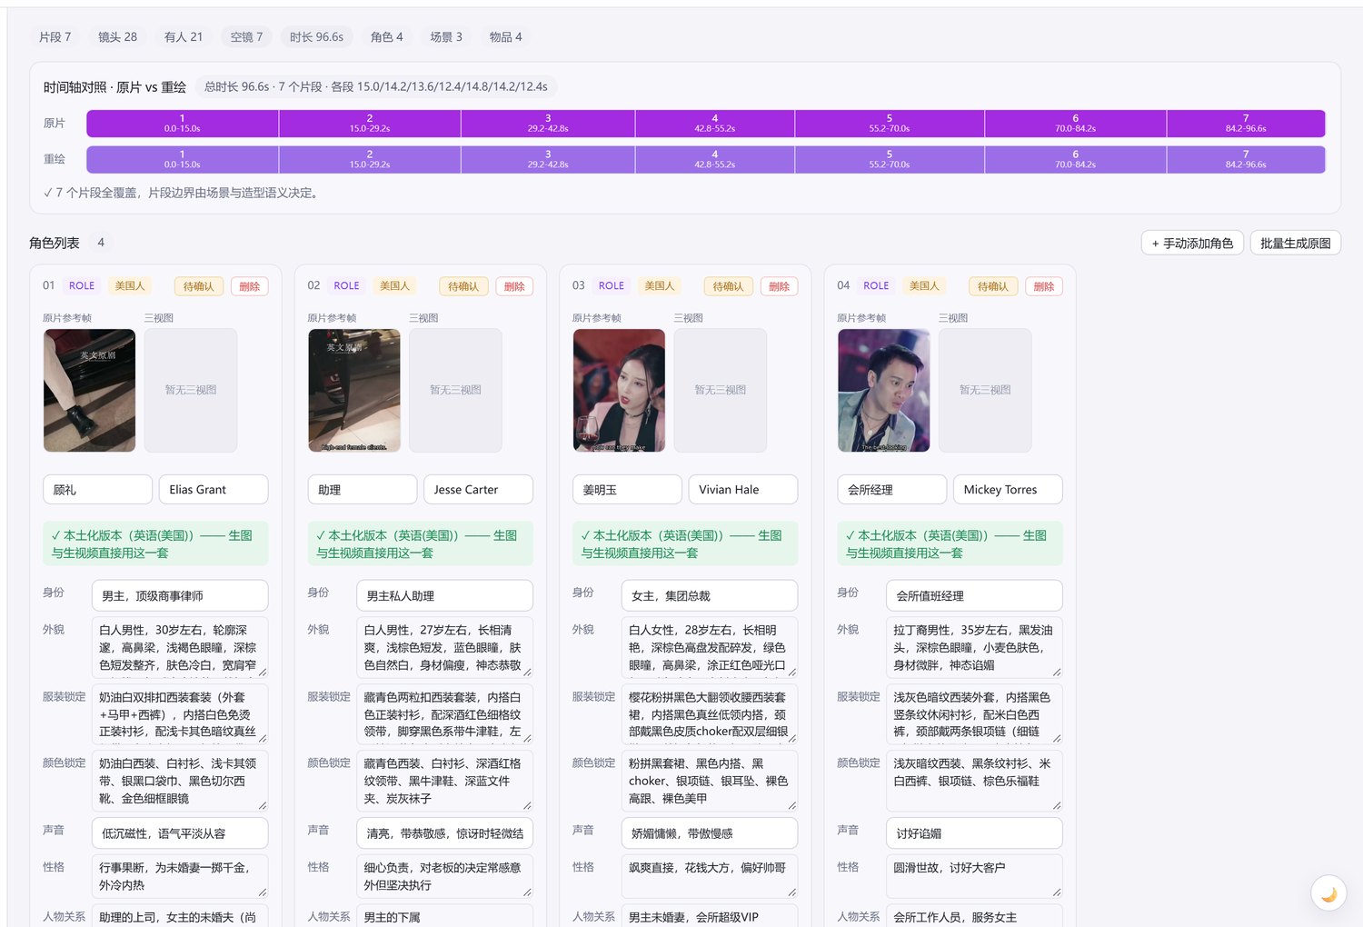Edit personality field 飒爽直接，花钱大方

[710, 876]
